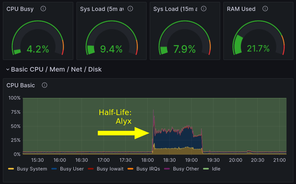
Task: Click the CPU Busy info icon
Action: pos(43,9)
